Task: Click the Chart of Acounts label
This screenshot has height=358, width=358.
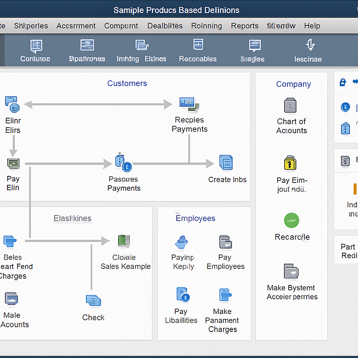Action: point(292,126)
